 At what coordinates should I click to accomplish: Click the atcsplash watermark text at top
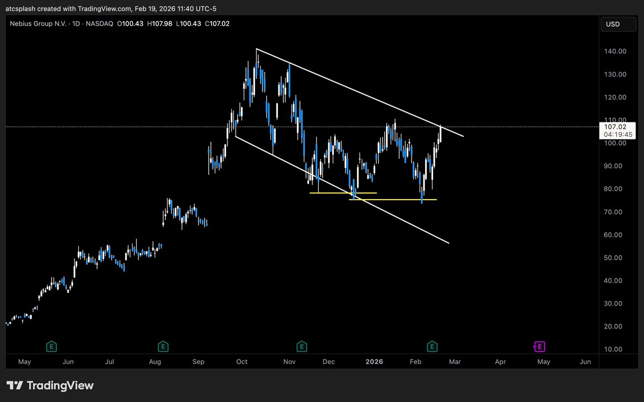click(20, 8)
